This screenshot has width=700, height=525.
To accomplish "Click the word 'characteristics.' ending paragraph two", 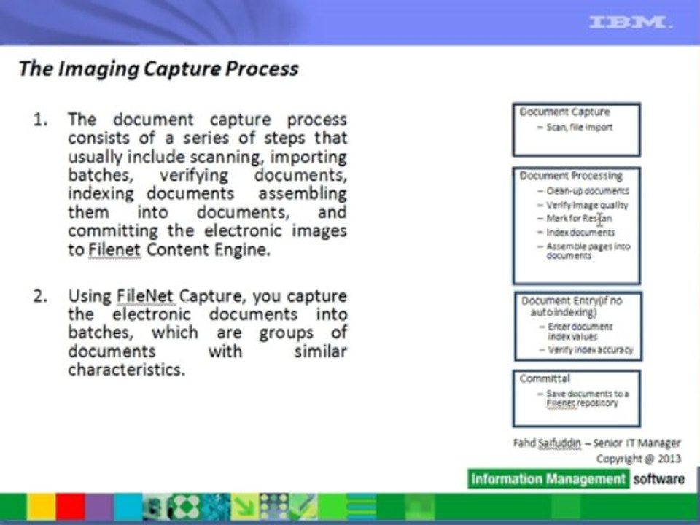I will [x=127, y=370].
